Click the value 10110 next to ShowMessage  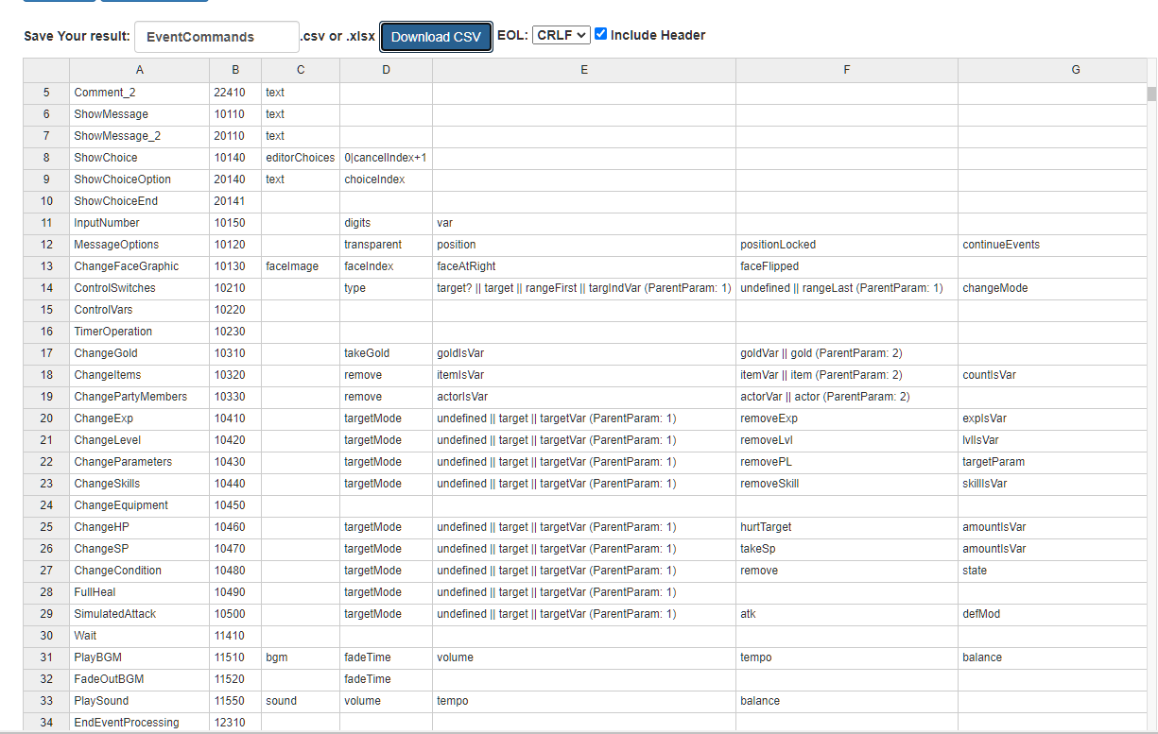[234, 113]
